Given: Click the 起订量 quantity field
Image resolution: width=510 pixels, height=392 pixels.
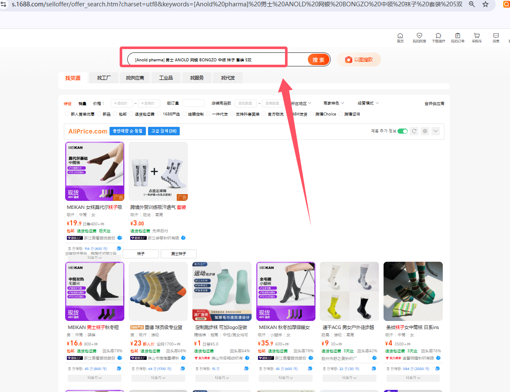Looking at the screenshot, I should tap(194, 103).
